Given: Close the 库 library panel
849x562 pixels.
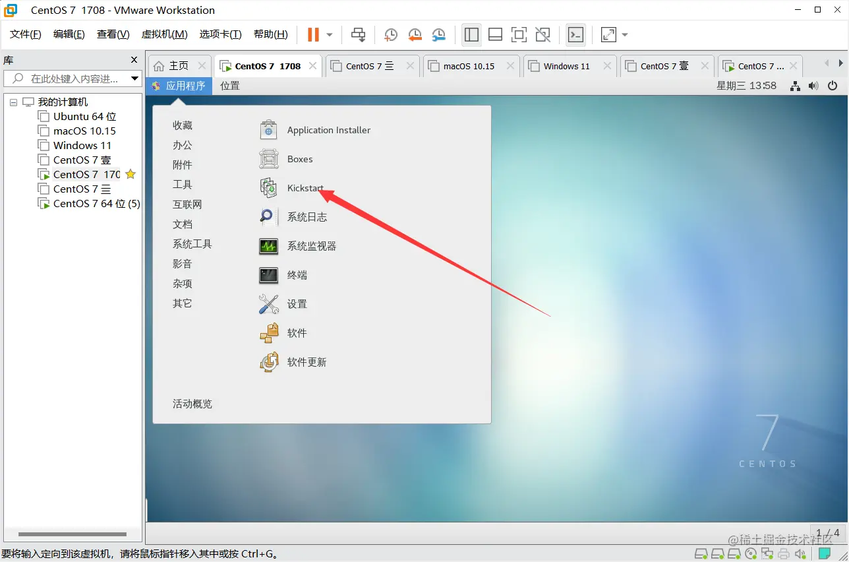Looking at the screenshot, I should point(134,60).
